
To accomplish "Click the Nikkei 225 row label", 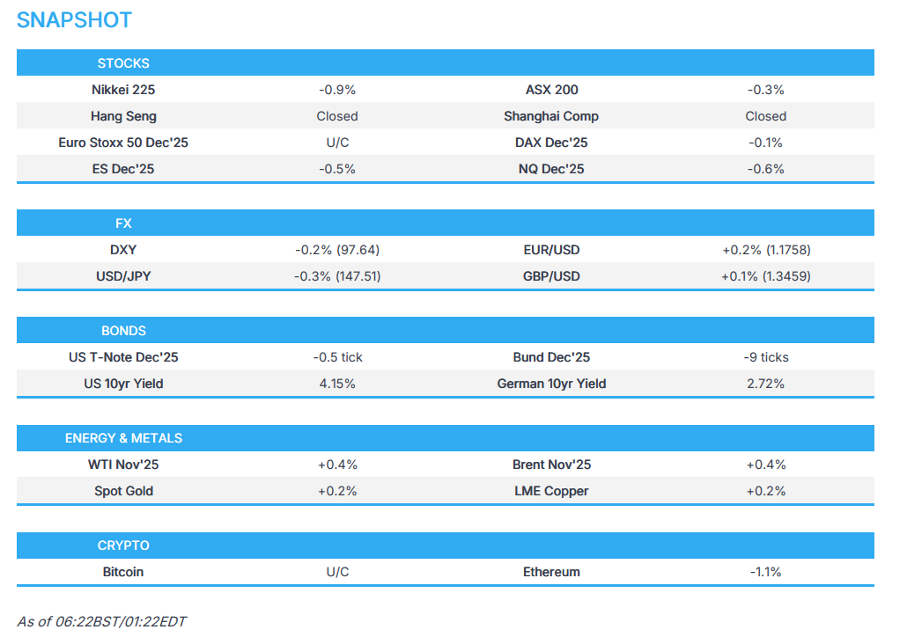I will coord(123,90).
